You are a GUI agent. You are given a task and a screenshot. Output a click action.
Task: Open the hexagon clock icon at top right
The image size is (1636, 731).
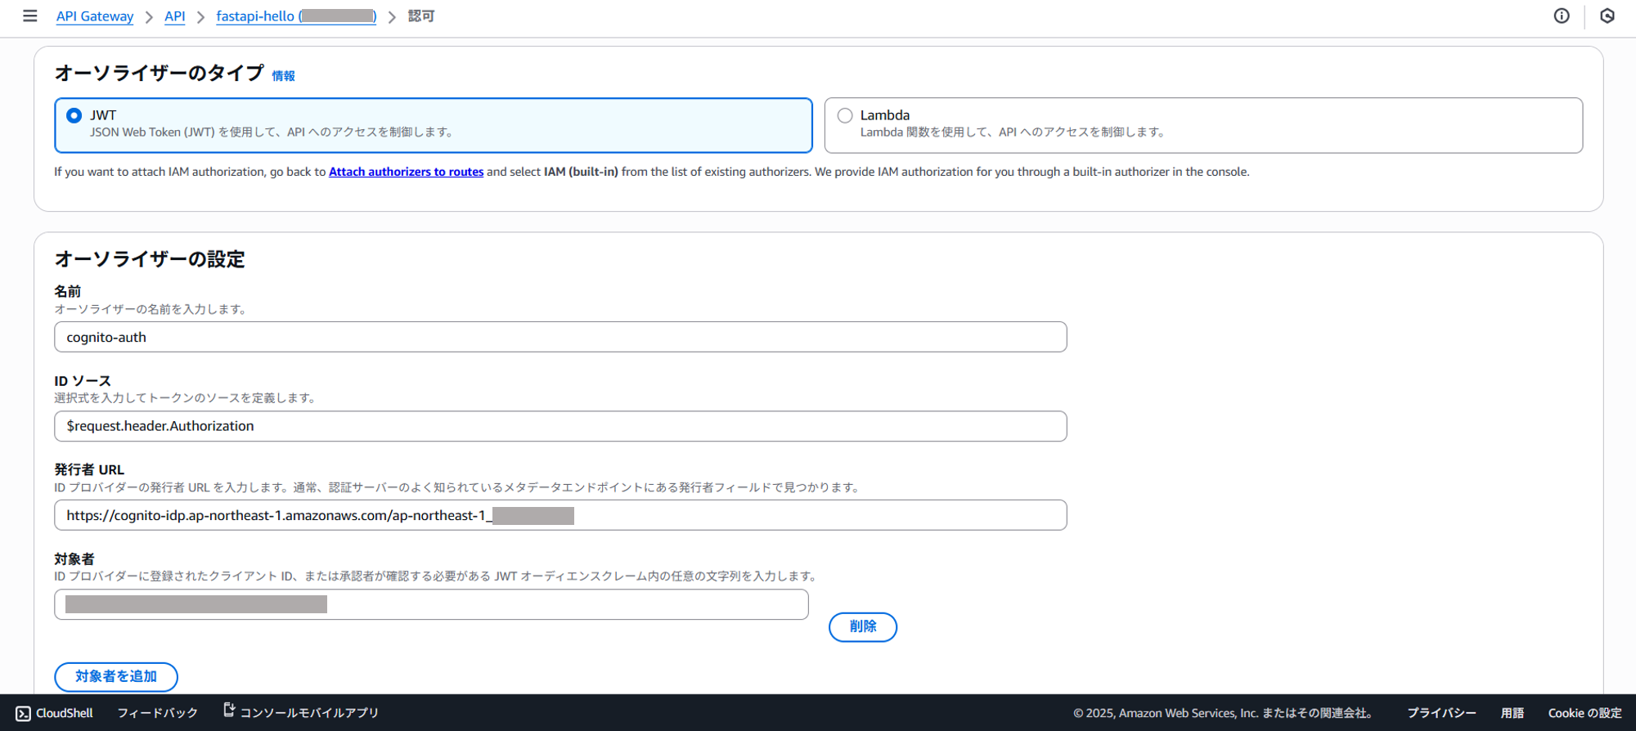(1607, 16)
